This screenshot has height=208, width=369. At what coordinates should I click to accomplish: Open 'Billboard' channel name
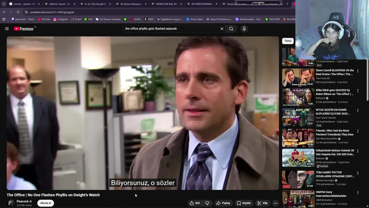coord(320,98)
